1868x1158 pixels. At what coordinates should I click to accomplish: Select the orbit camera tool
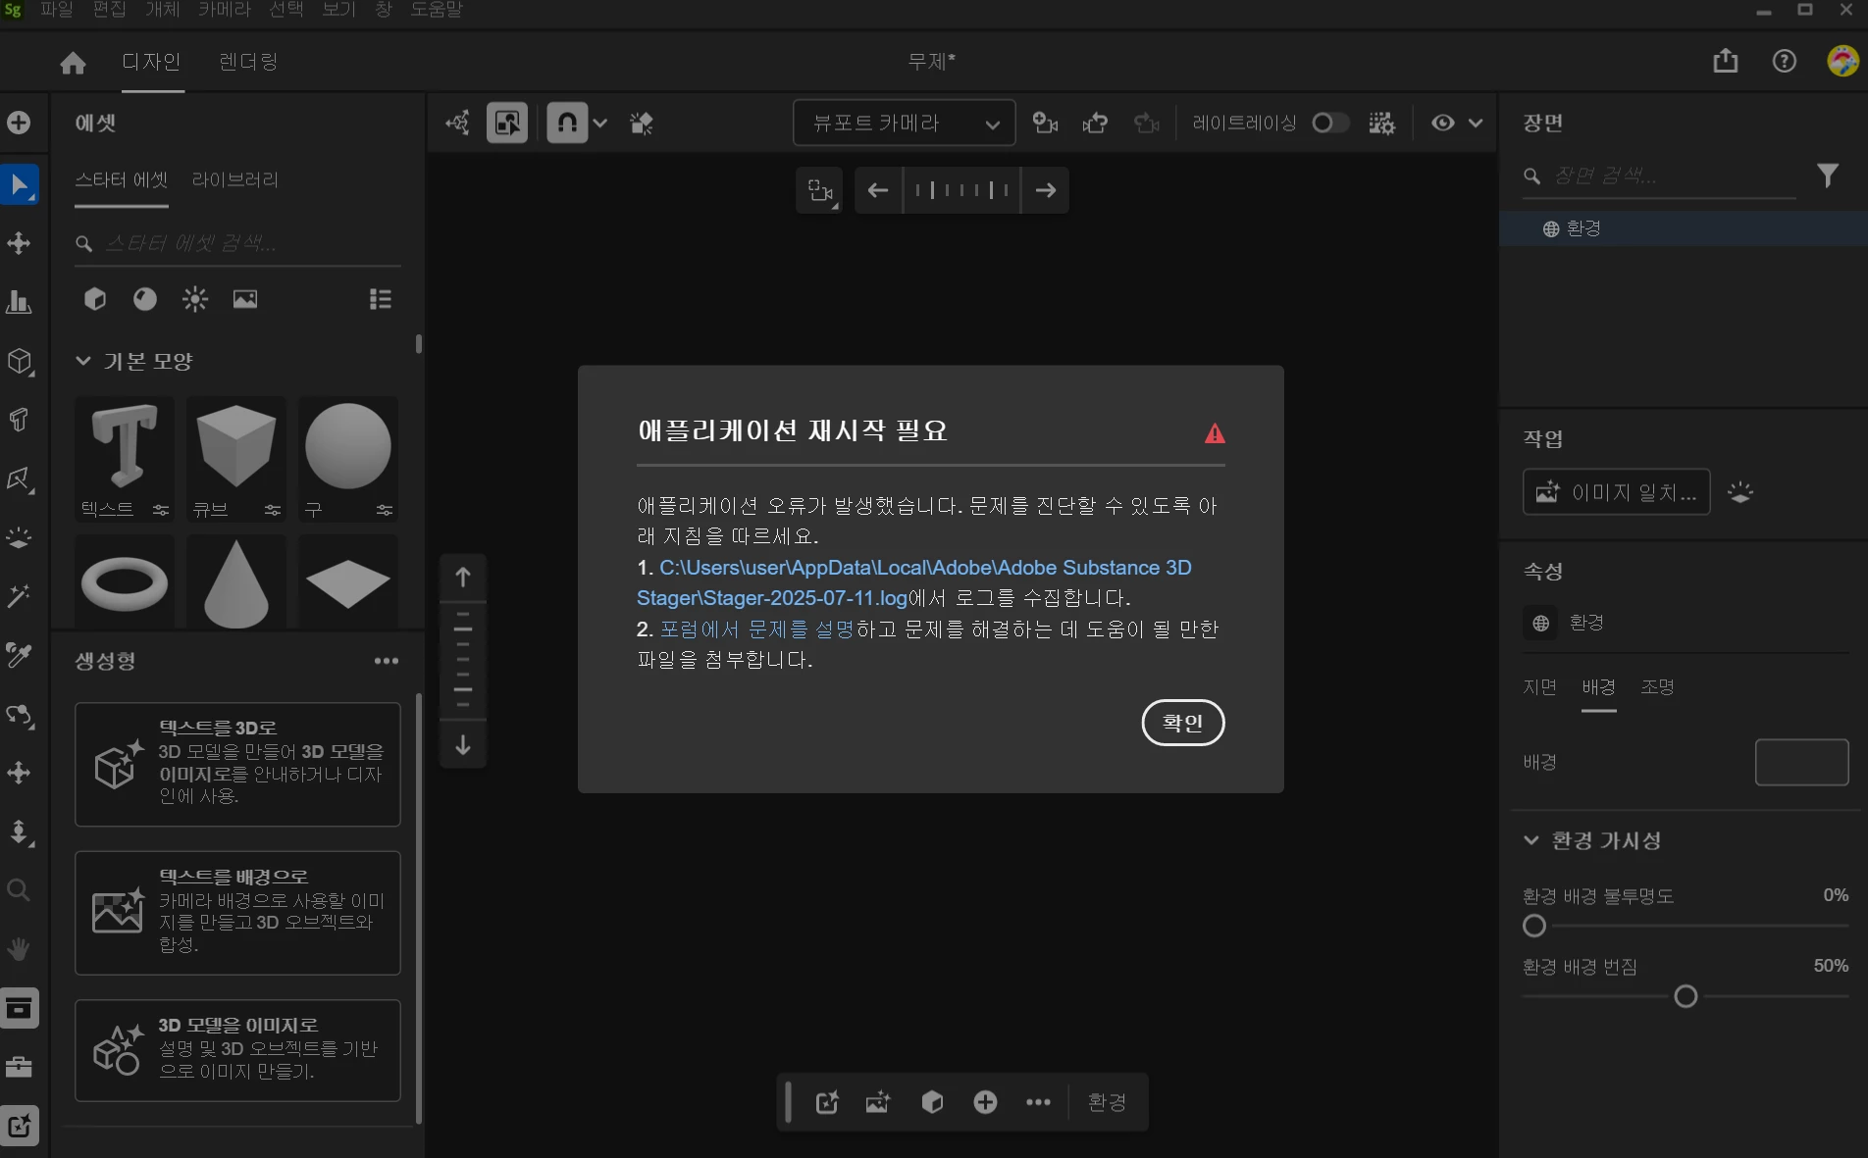(x=19, y=715)
